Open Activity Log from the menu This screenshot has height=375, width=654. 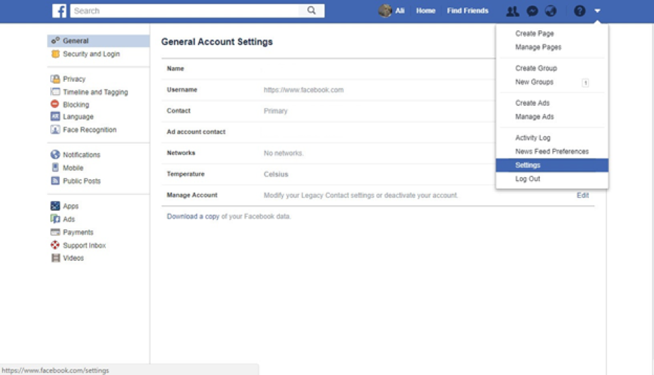tap(533, 138)
